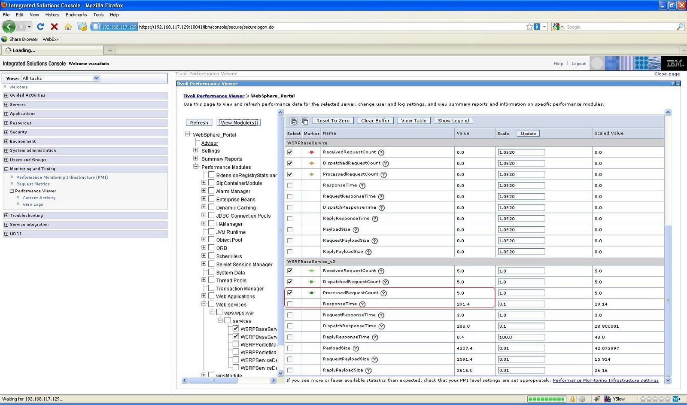
Task: Expand the Servlet Session Manager node
Action: pos(204,264)
